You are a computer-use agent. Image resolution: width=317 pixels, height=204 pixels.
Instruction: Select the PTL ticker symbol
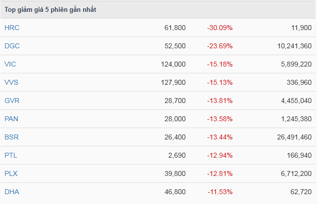click(x=11, y=155)
